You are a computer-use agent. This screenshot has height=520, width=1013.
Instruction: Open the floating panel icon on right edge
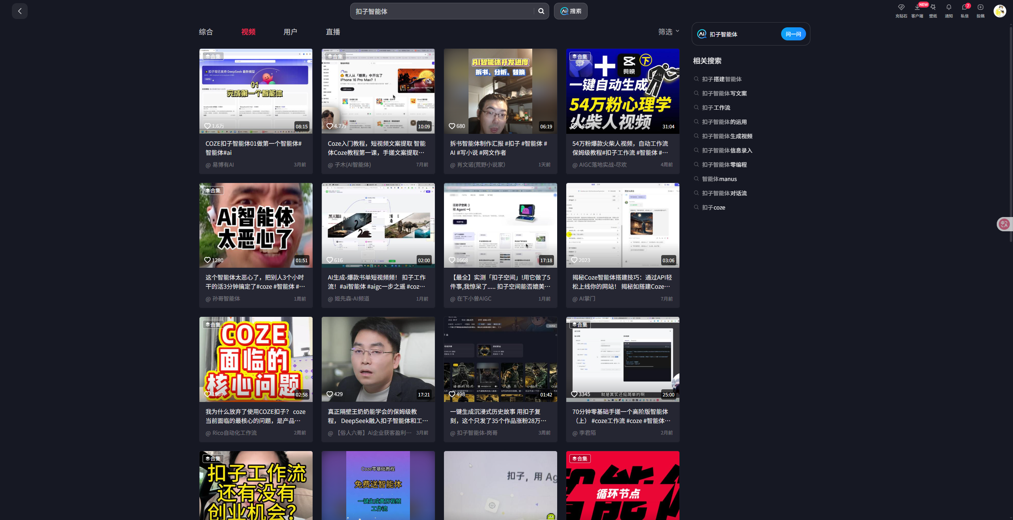coord(1004,224)
